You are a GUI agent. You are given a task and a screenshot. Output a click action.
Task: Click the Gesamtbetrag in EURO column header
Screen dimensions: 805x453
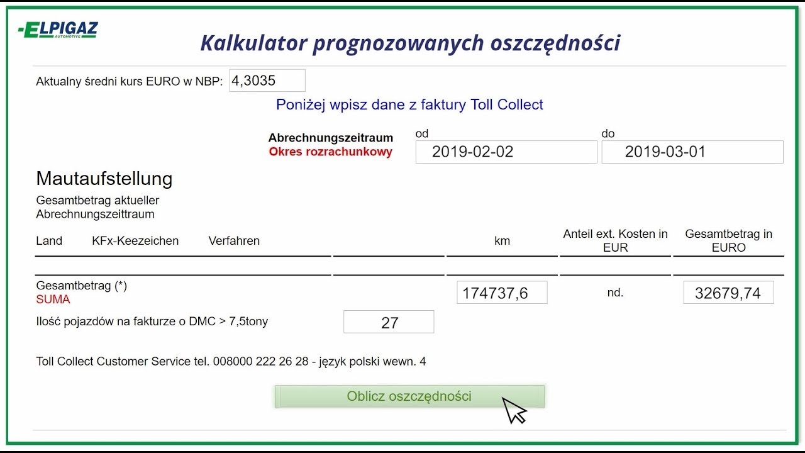click(x=728, y=241)
